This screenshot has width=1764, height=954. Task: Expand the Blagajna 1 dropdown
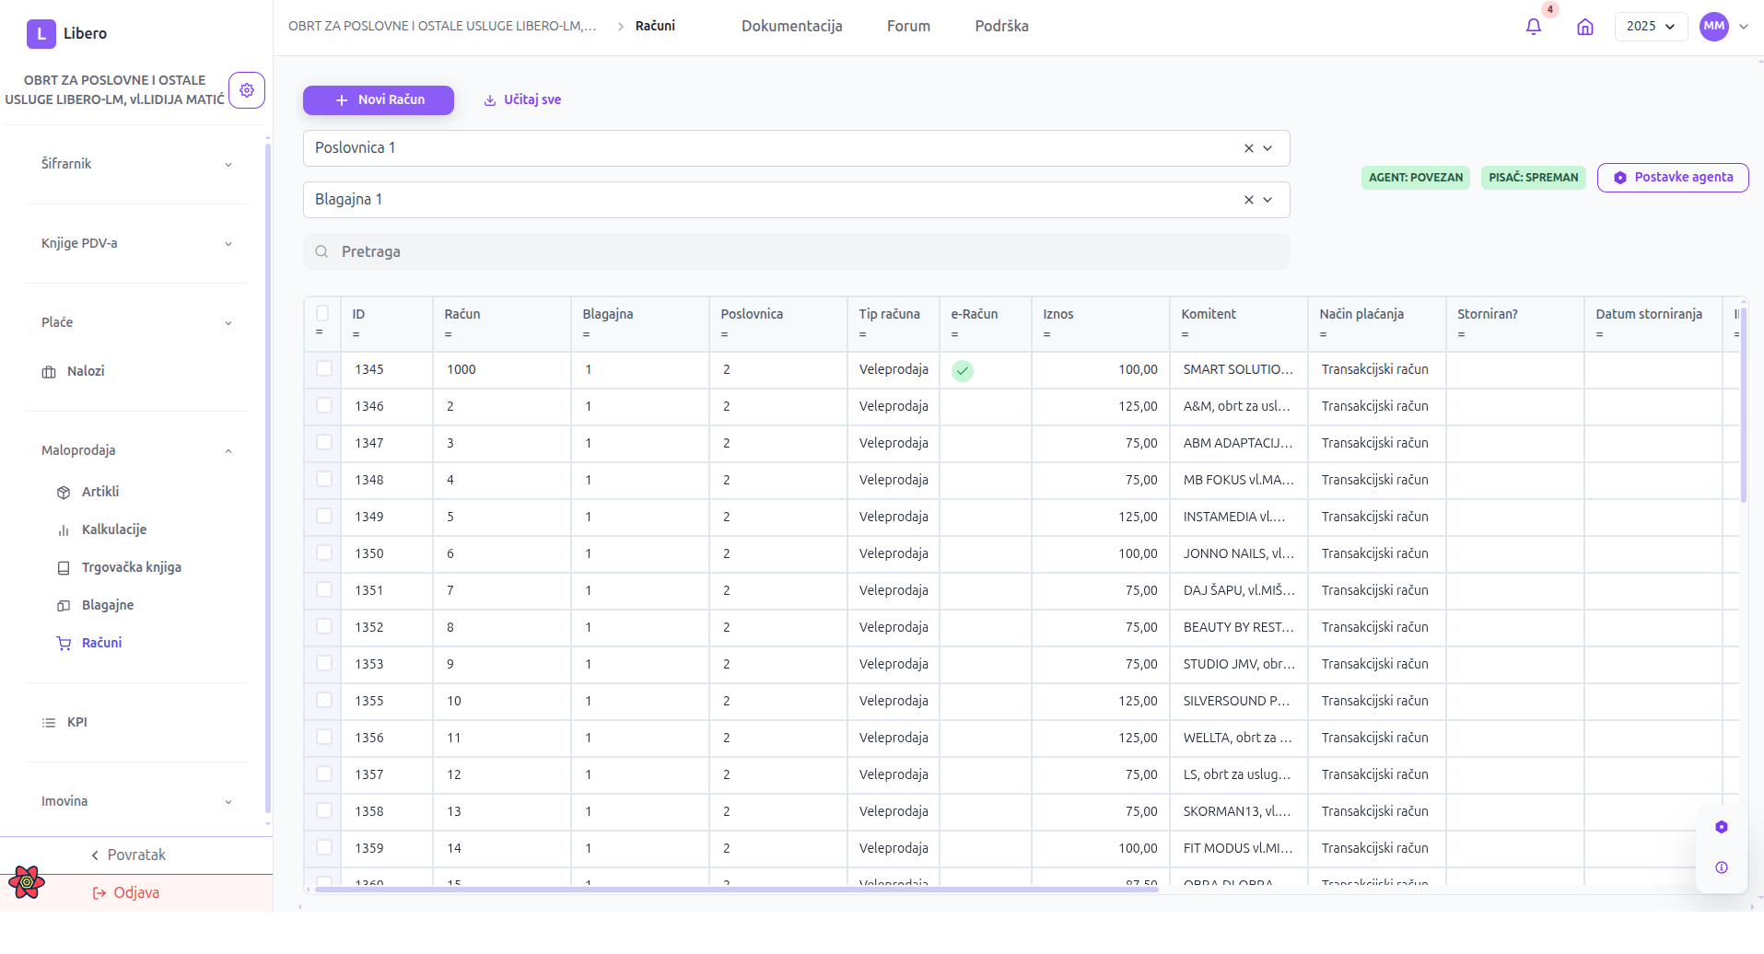click(x=1268, y=200)
